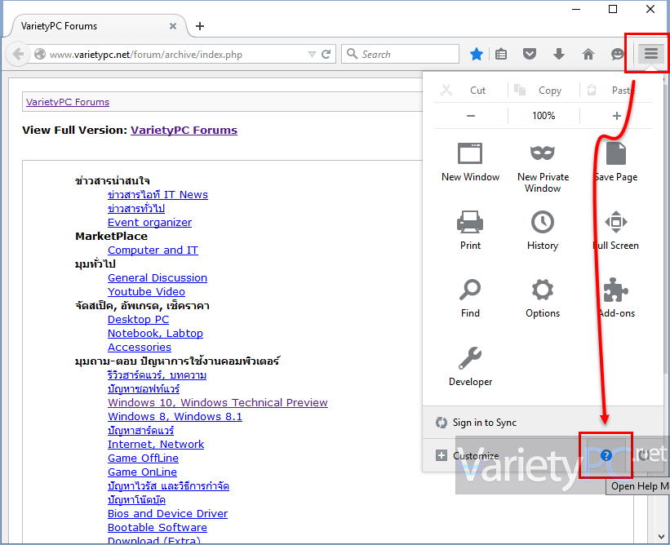Open the Notebook, Labtop link
Image resolution: width=670 pixels, height=545 pixels.
click(155, 334)
